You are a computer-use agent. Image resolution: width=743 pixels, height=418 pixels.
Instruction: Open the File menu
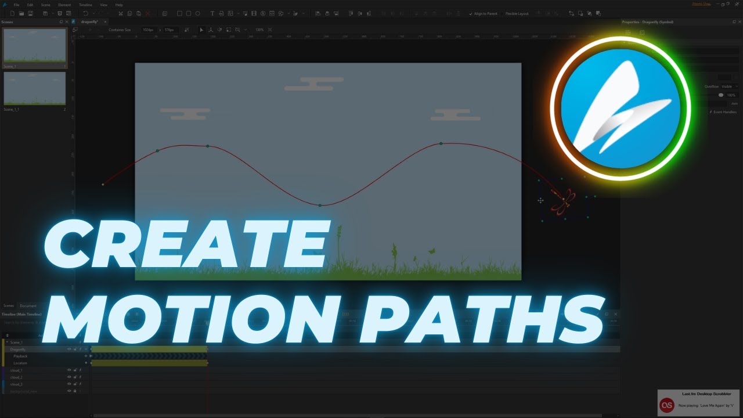pyautogui.click(x=17, y=5)
